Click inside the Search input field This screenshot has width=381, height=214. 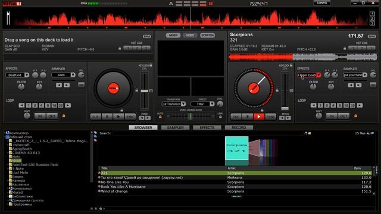point(208,133)
